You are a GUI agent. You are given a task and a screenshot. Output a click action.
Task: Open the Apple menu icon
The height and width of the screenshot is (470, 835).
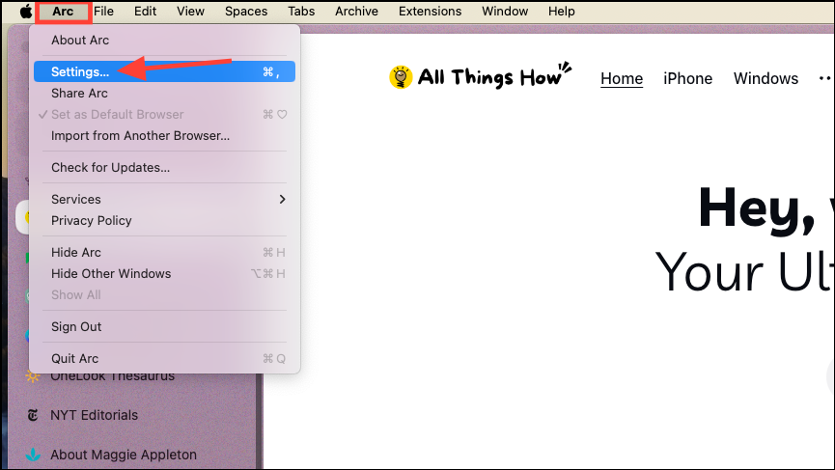point(25,12)
